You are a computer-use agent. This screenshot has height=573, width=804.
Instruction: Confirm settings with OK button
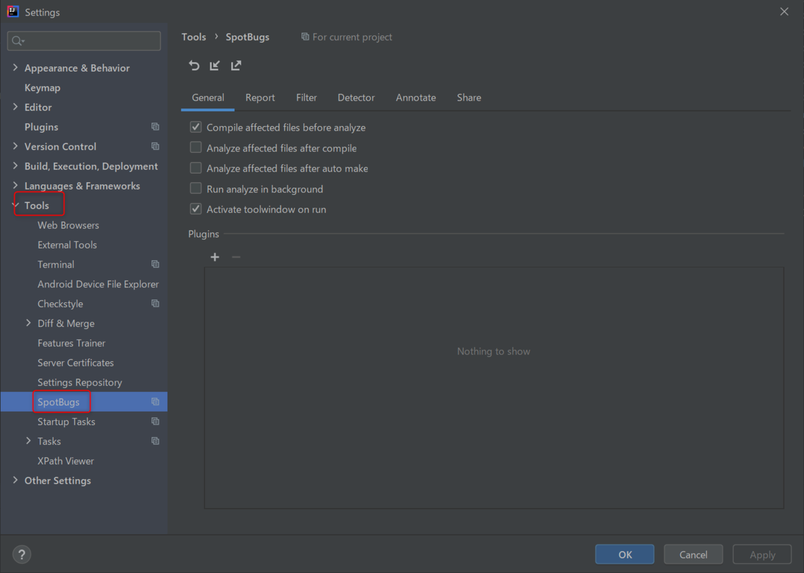[x=624, y=554]
